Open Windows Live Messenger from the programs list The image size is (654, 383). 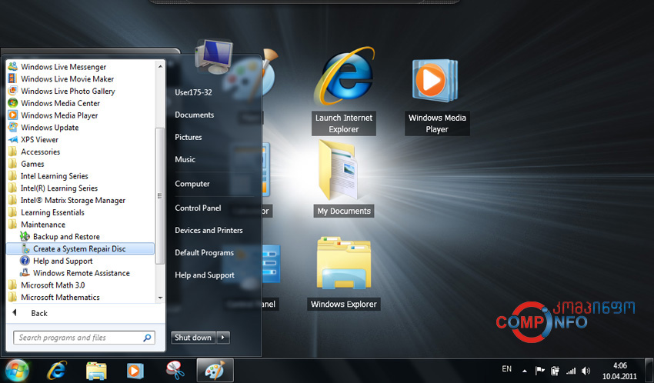[63, 67]
